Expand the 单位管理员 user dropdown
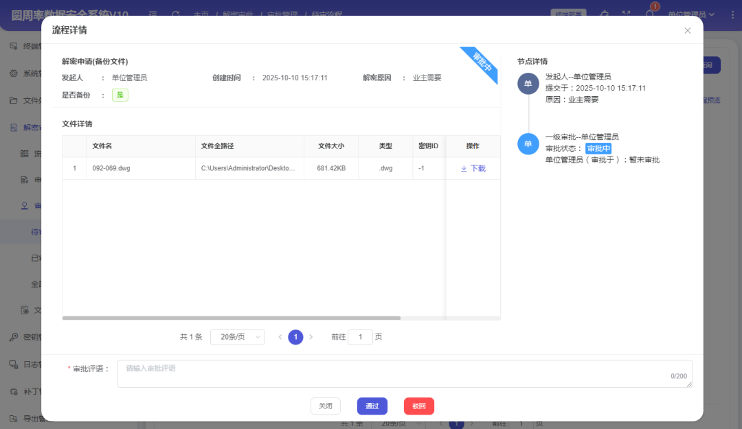This screenshot has width=742, height=429. (x=687, y=12)
